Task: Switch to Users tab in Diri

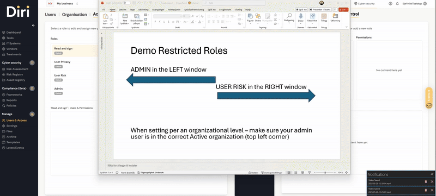Action: pos(50,15)
